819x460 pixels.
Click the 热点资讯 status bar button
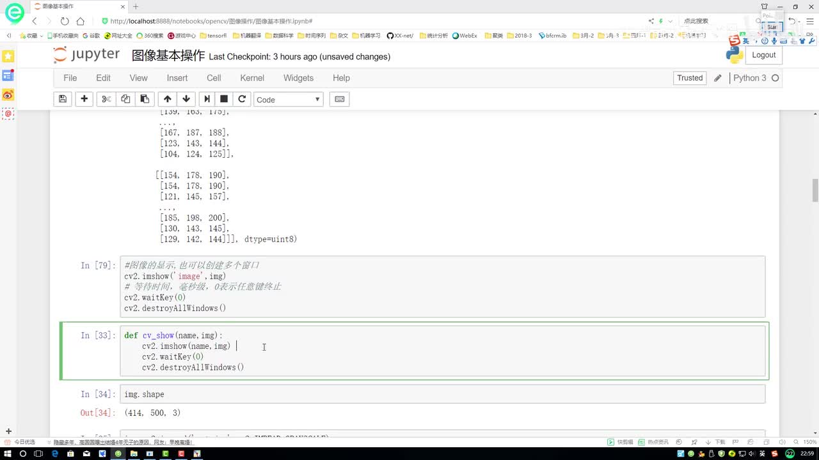point(654,441)
